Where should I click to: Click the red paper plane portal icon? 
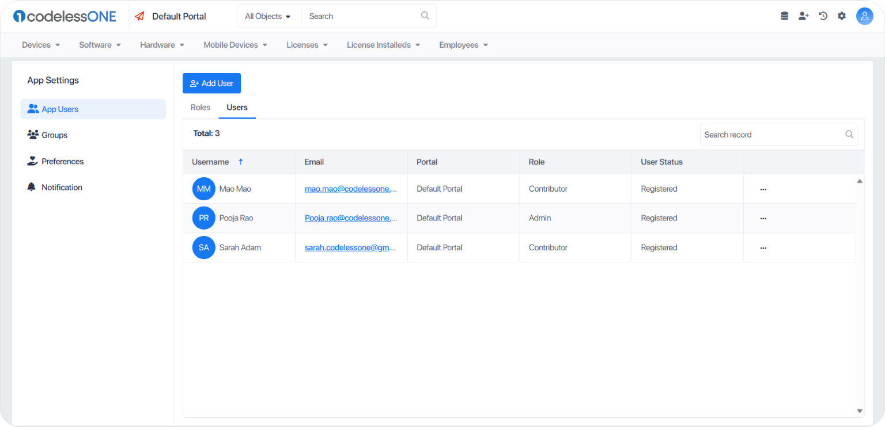click(x=139, y=16)
